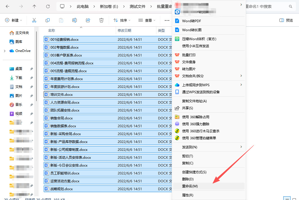
Task: Click the pin icon beside 音乐
Action: click(x=32, y=105)
